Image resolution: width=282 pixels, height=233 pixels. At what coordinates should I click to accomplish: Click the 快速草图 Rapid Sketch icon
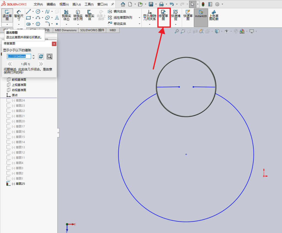(188, 15)
